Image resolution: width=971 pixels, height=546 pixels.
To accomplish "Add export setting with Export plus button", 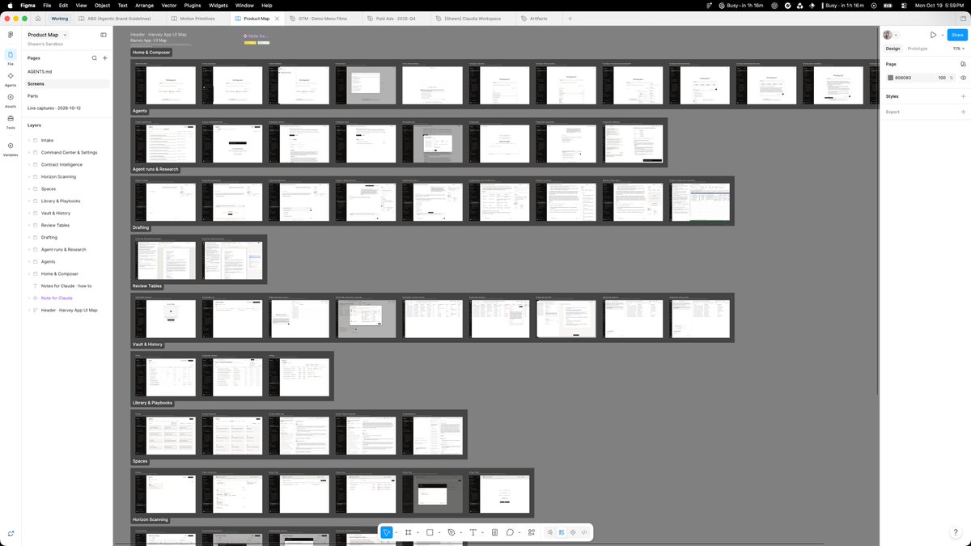I will [x=963, y=112].
